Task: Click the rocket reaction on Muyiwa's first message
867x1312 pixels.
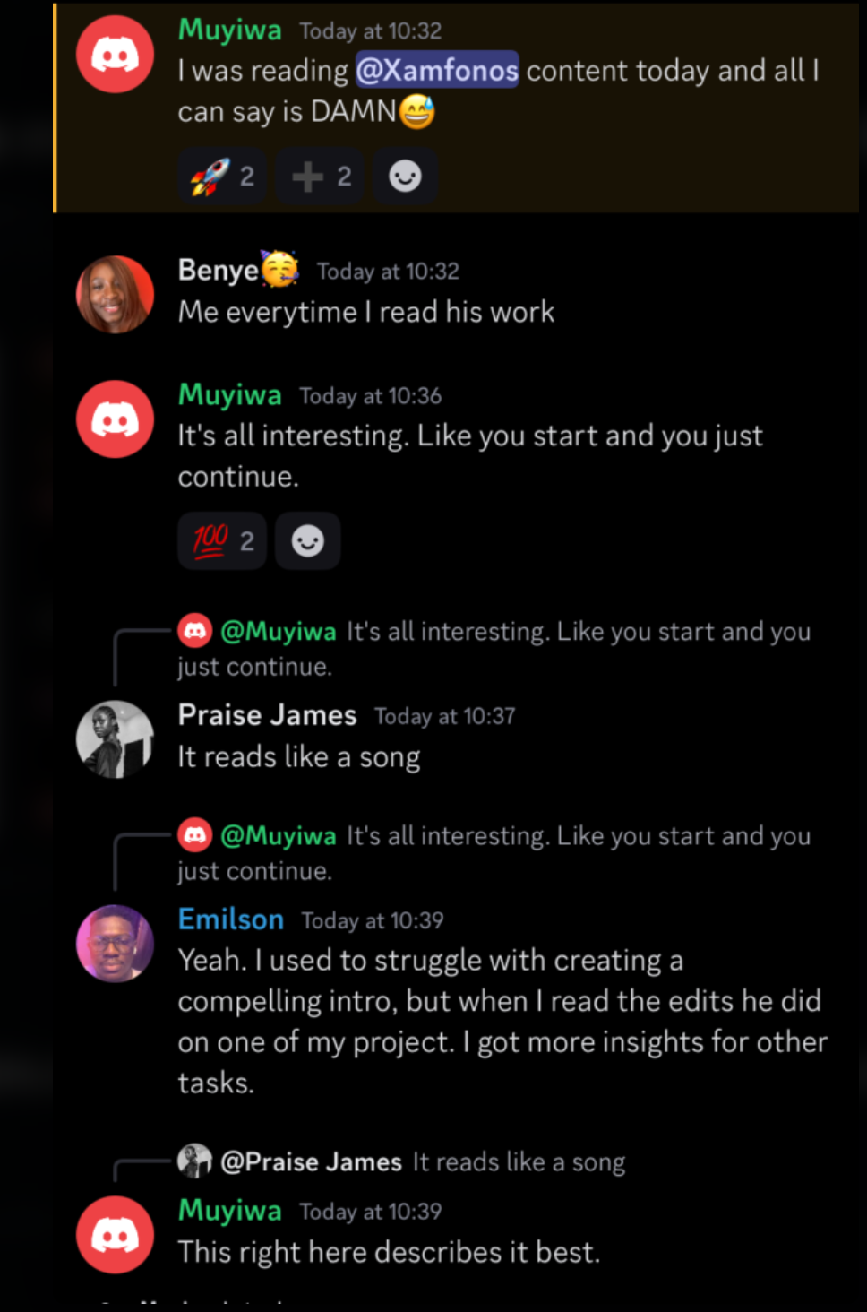Action: click(222, 177)
